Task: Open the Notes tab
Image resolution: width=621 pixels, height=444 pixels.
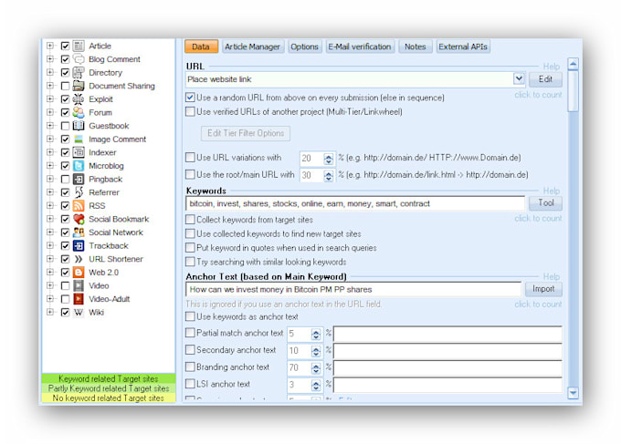Action: [415, 46]
